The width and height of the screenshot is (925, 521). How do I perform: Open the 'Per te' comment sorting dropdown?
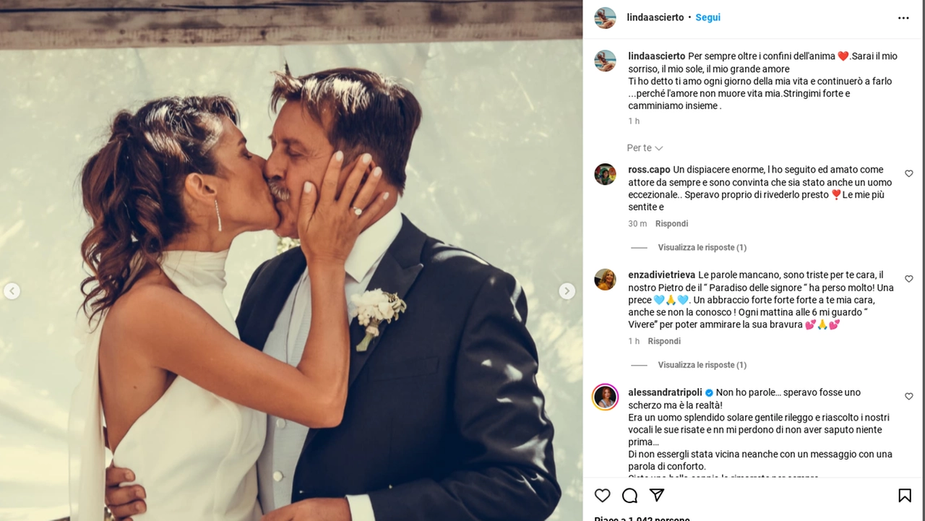point(645,148)
